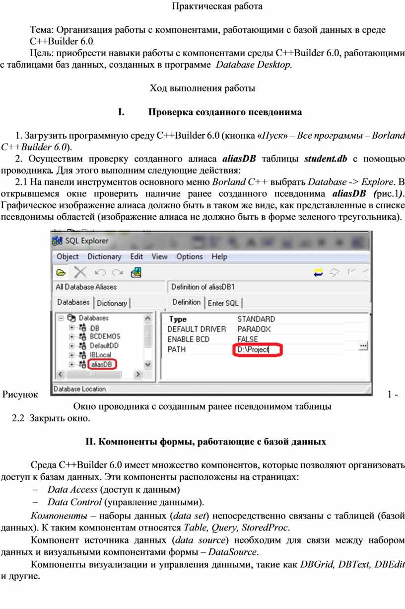The height and width of the screenshot is (609, 405).
Task: Select the DefaultDD tree item
Action: (104, 346)
